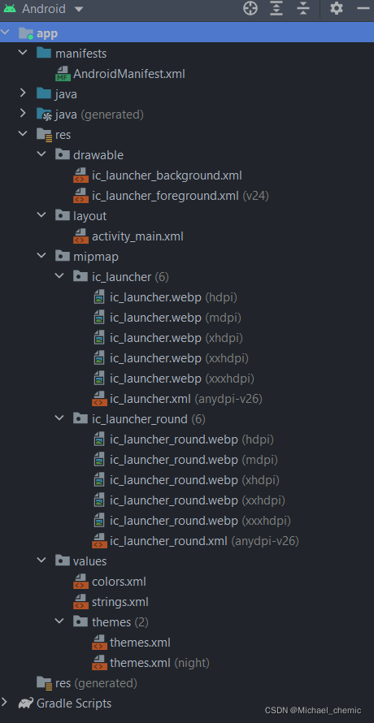Click the Expand All toolbar icon

[x=276, y=8]
